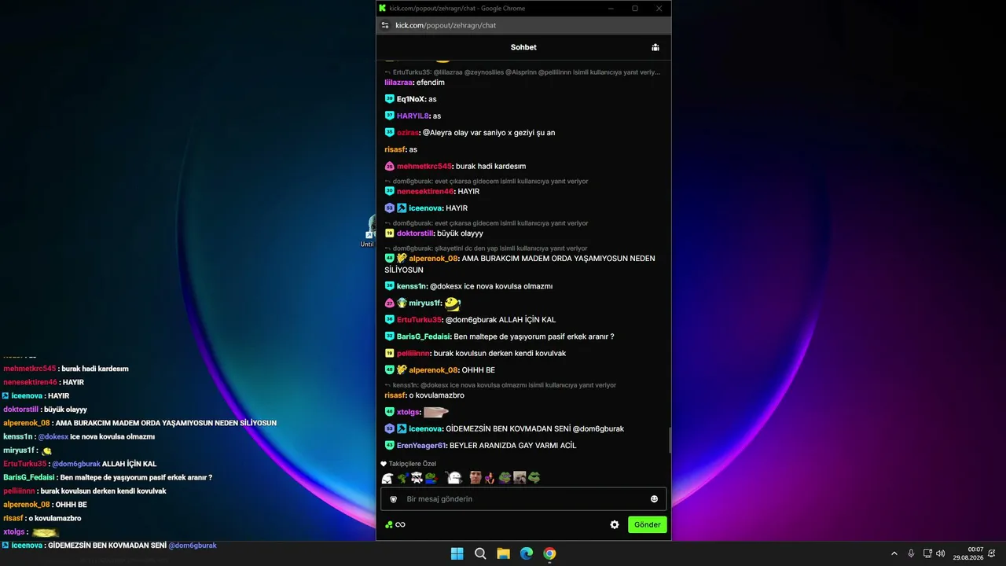The height and width of the screenshot is (566, 1006).
Task: Click the 'Takipçilere Özel' emote label
Action: click(x=413, y=464)
